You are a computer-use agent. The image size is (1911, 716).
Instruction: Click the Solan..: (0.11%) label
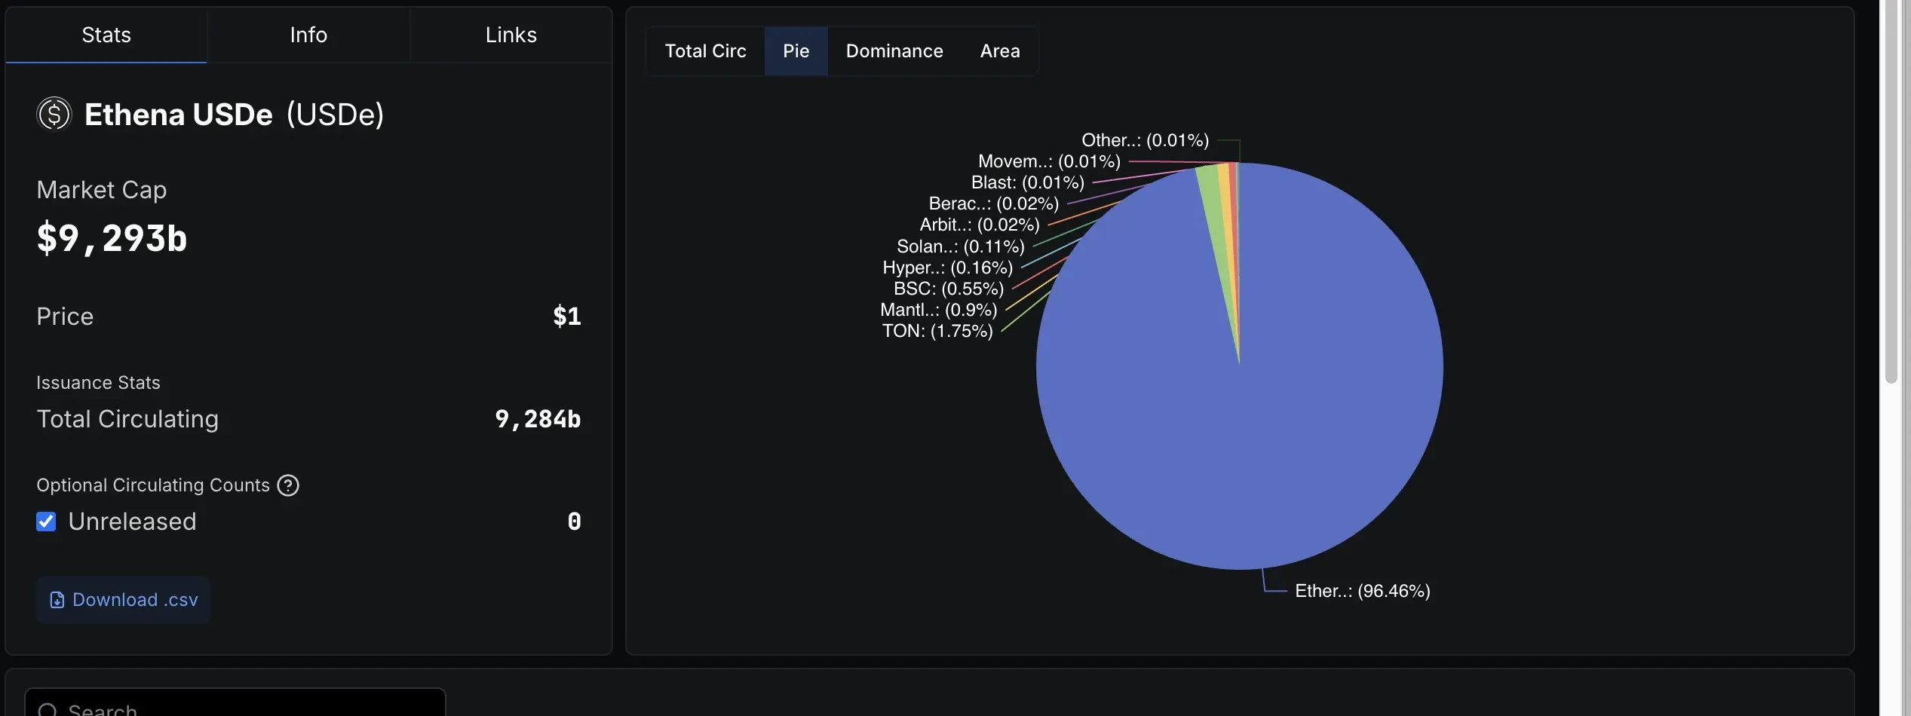click(960, 246)
